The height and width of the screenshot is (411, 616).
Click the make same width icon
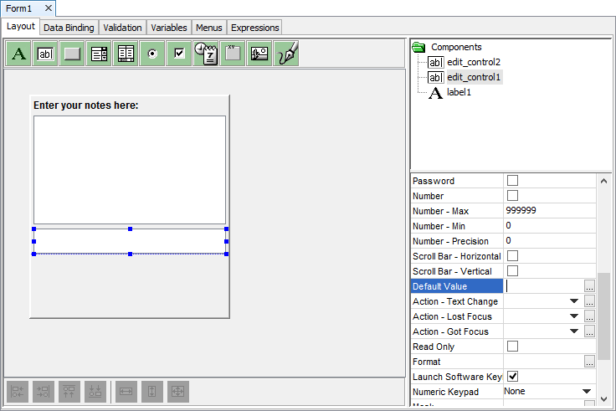126,391
